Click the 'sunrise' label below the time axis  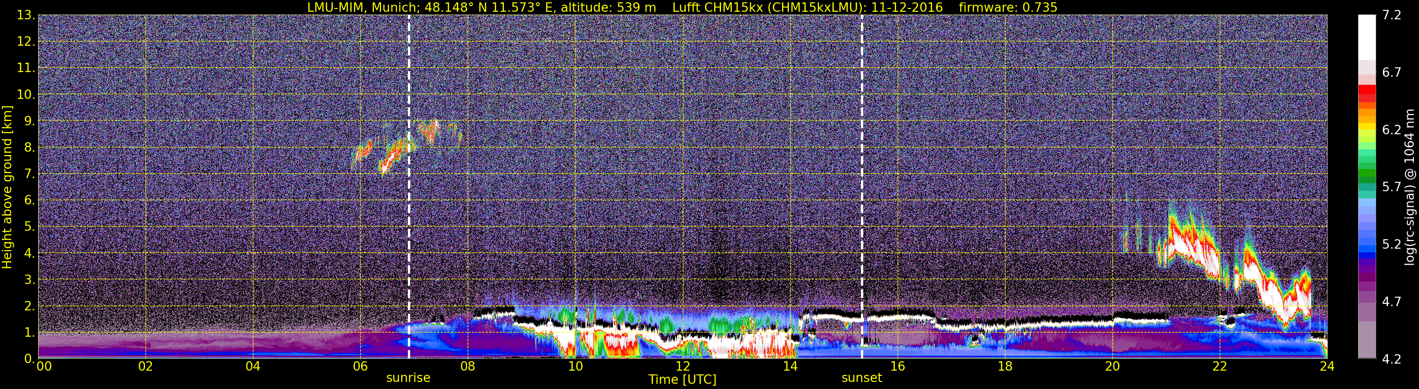click(x=408, y=378)
